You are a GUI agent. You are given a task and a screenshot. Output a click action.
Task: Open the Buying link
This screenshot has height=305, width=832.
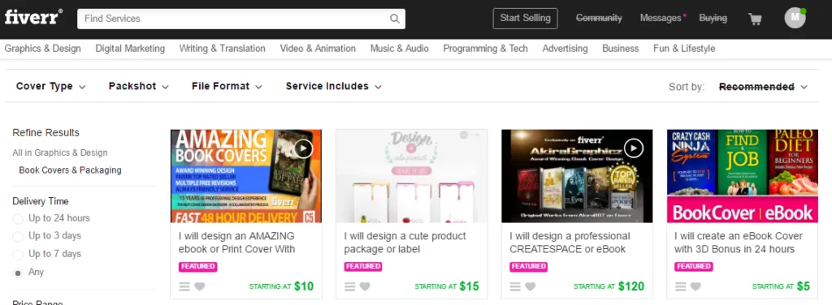tap(713, 18)
